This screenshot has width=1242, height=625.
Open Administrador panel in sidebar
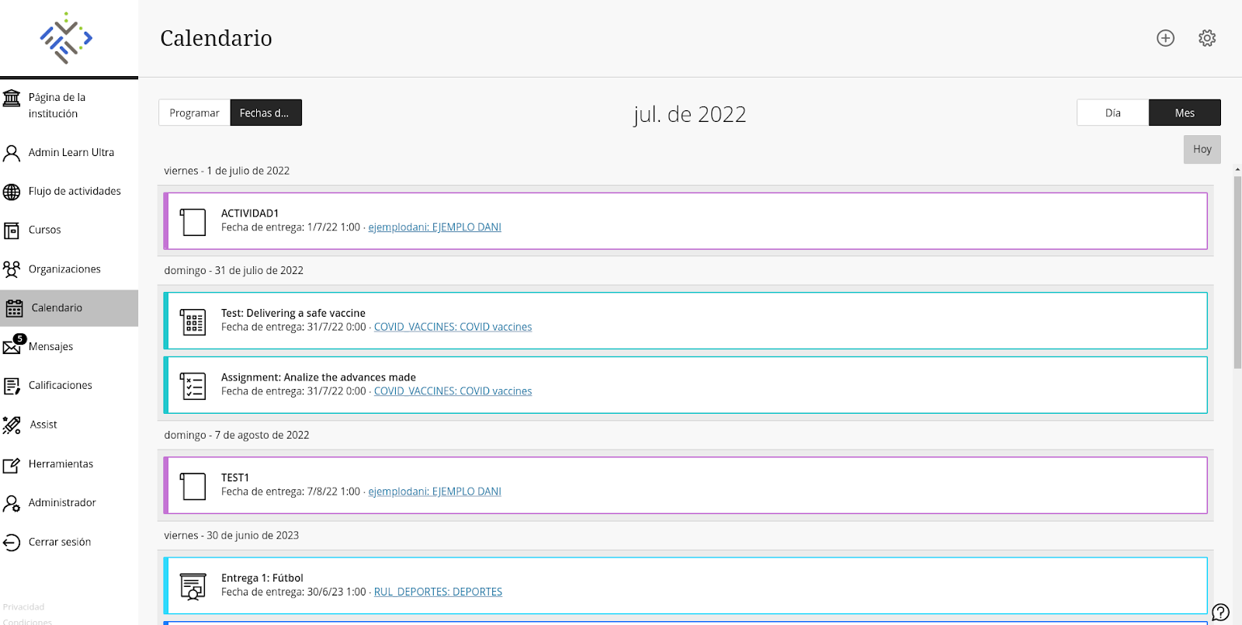pyautogui.click(x=69, y=503)
